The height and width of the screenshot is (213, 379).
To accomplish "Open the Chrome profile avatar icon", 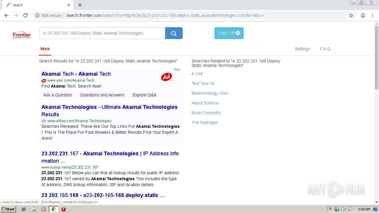I will click(x=363, y=15).
